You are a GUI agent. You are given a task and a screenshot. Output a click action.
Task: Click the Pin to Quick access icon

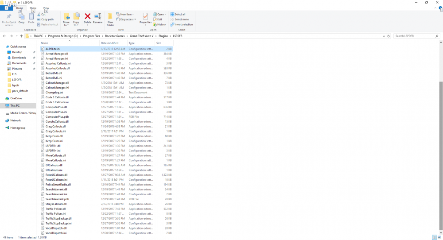pyautogui.click(x=9, y=16)
